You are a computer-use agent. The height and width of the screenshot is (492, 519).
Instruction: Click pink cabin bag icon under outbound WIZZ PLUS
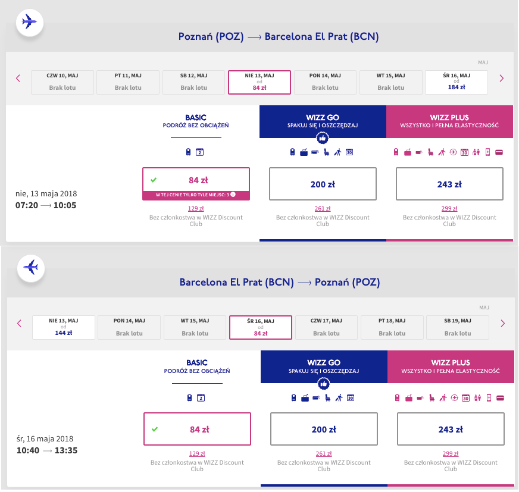tap(396, 152)
